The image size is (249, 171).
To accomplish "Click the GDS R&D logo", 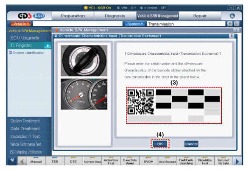I will coord(31,16).
